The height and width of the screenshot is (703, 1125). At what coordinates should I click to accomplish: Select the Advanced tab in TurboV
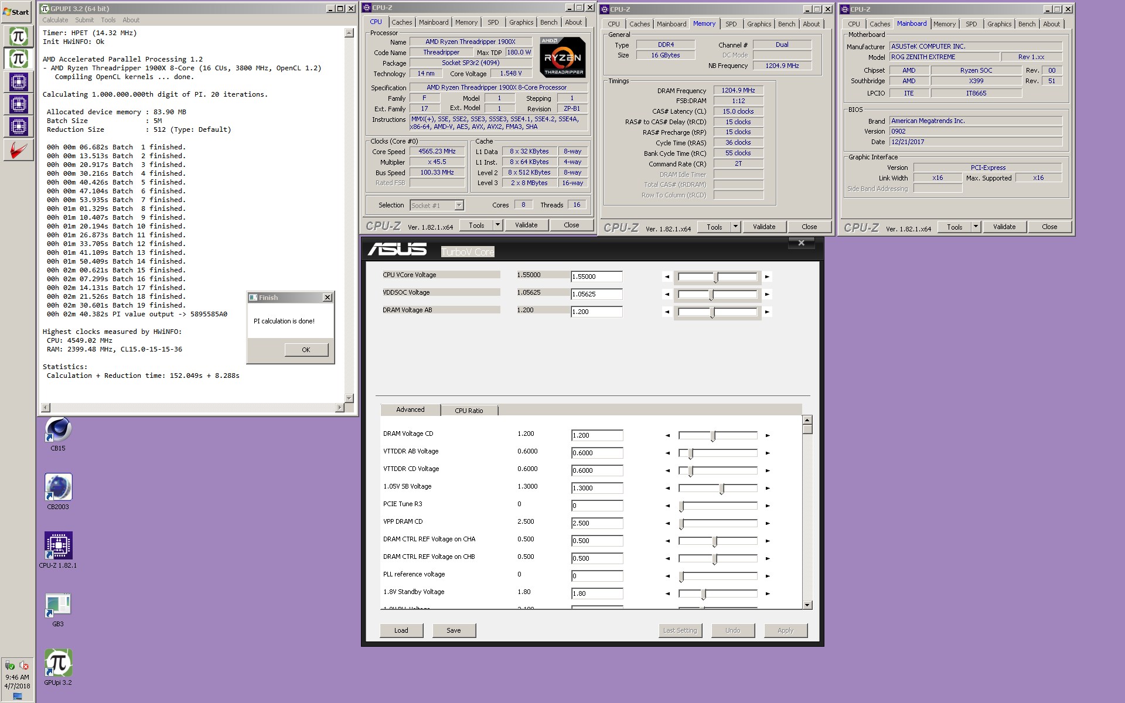tap(410, 409)
